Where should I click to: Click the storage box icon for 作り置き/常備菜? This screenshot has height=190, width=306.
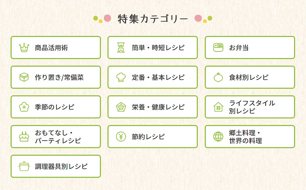(24, 78)
